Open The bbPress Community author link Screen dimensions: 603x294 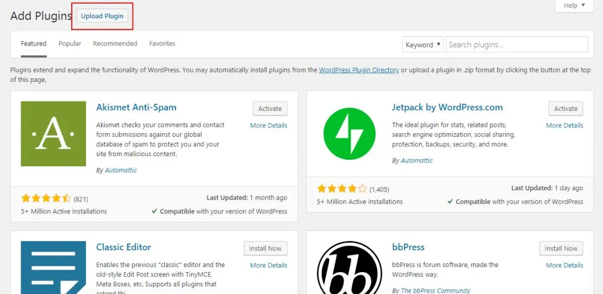[x=436, y=290]
